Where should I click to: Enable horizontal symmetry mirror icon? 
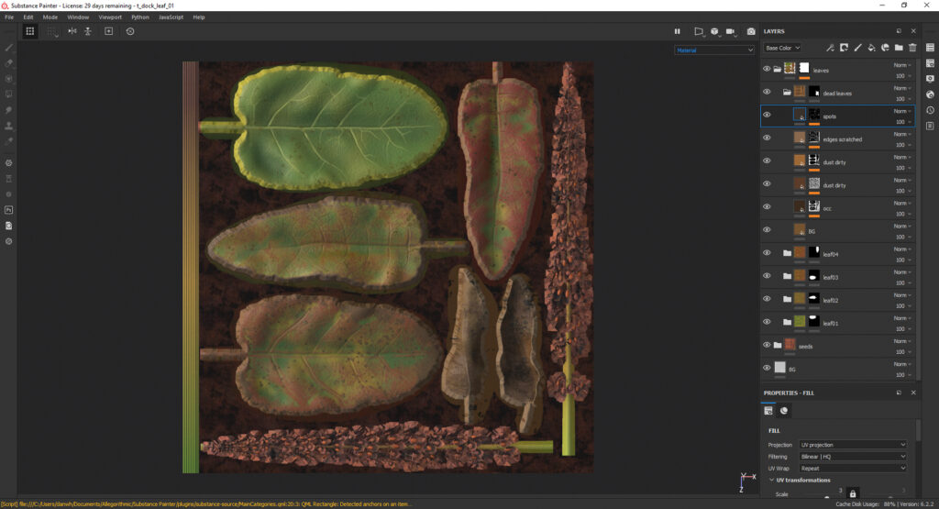pos(72,31)
